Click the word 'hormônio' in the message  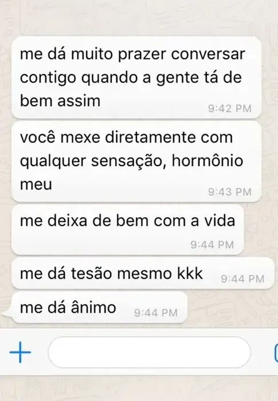coord(207,161)
